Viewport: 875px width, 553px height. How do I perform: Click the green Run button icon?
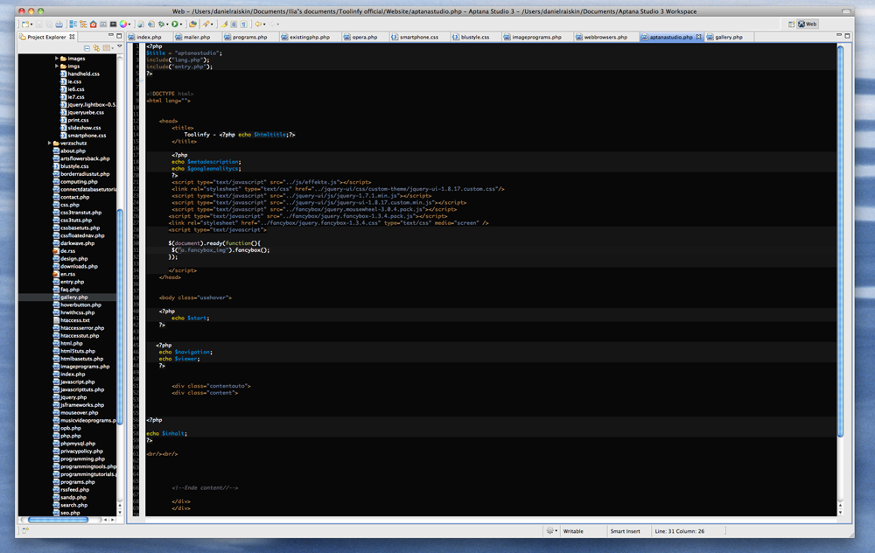click(x=175, y=24)
